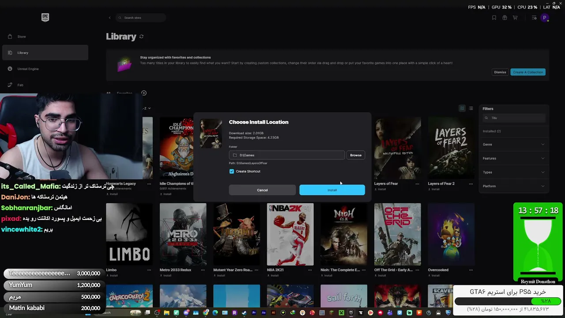565x318 pixels.
Task: Expand the Types filter
Action: tap(514, 172)
